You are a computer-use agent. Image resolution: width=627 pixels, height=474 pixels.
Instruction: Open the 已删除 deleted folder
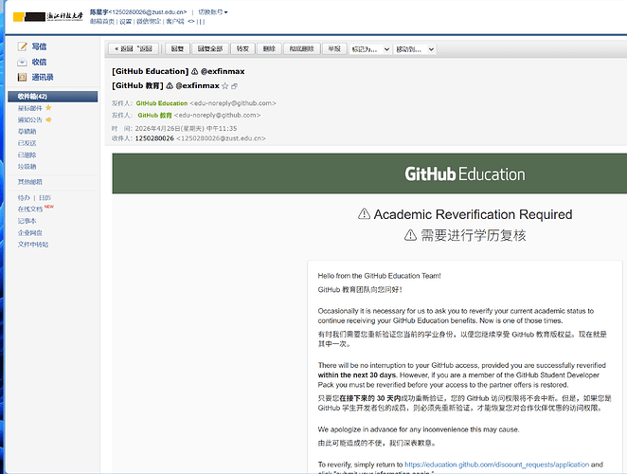(x=27, y=155)
